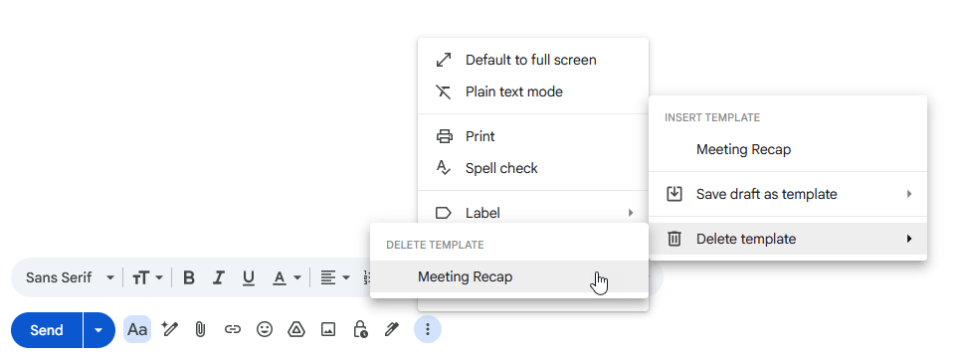
Task: Attach files with the paperclip icon
Action: (200, 330)
